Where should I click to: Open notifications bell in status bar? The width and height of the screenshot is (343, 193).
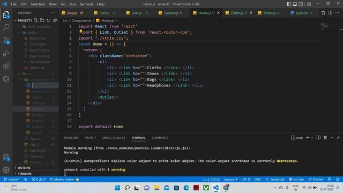[337, 179]
